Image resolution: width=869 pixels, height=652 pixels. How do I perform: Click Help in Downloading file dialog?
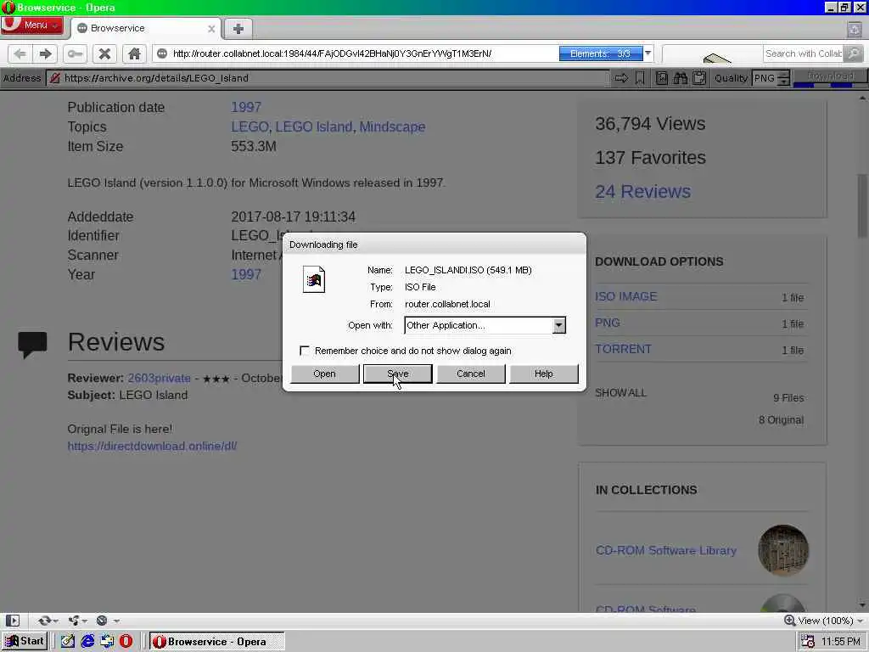pyautogui.click(x=544, y=374)
